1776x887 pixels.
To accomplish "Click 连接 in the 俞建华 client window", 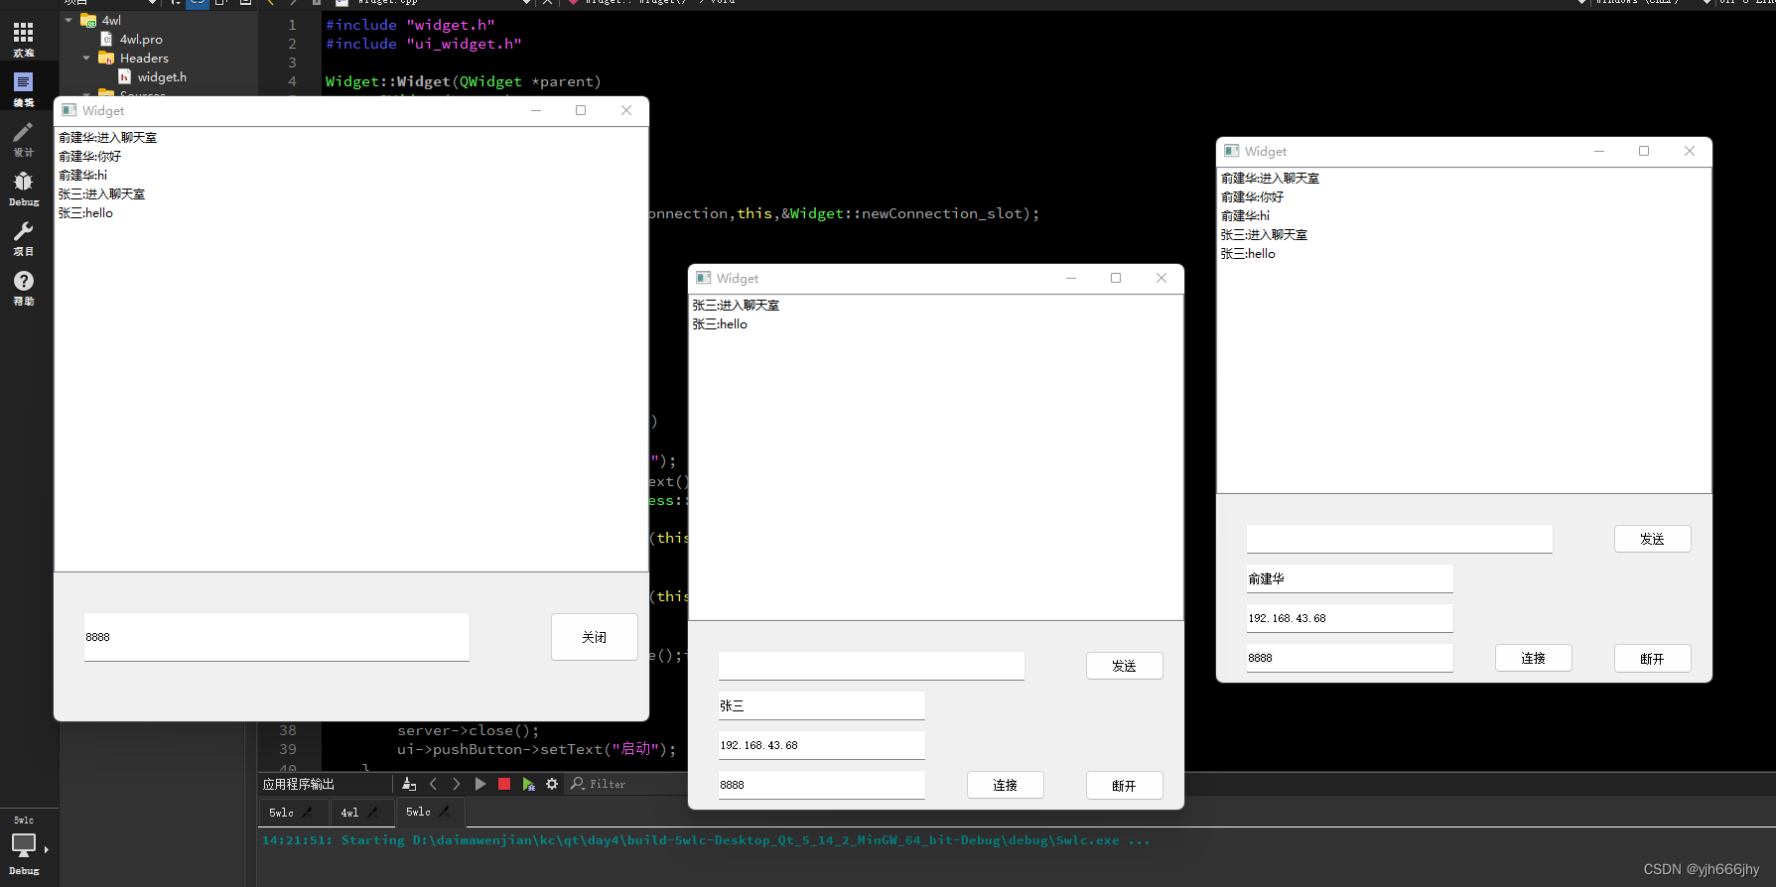I will [1533, 658].
